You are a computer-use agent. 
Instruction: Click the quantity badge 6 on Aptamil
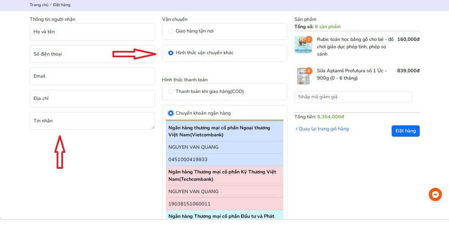coord(309,71)
